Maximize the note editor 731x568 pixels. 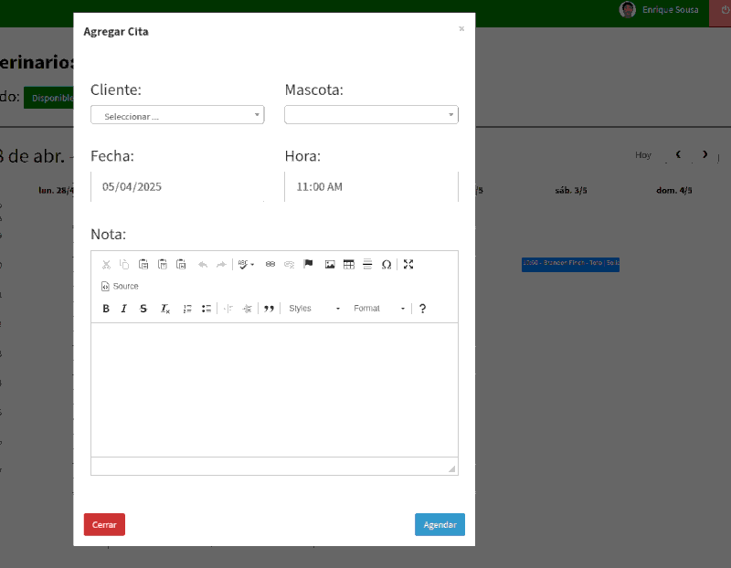tap(408, 264)
